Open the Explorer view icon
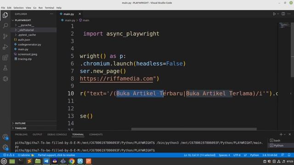294x165 pixels. (x=5, y=15)
